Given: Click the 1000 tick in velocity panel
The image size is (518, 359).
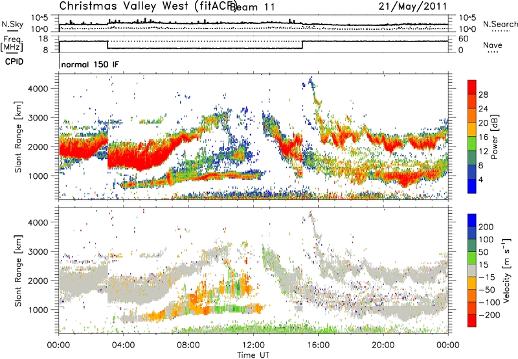Looking at the screenshot, I should (38, 310).
